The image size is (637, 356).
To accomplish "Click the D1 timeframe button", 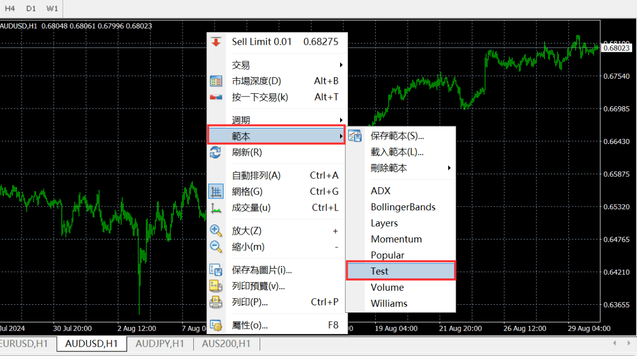I will click(x=31, y=9).
